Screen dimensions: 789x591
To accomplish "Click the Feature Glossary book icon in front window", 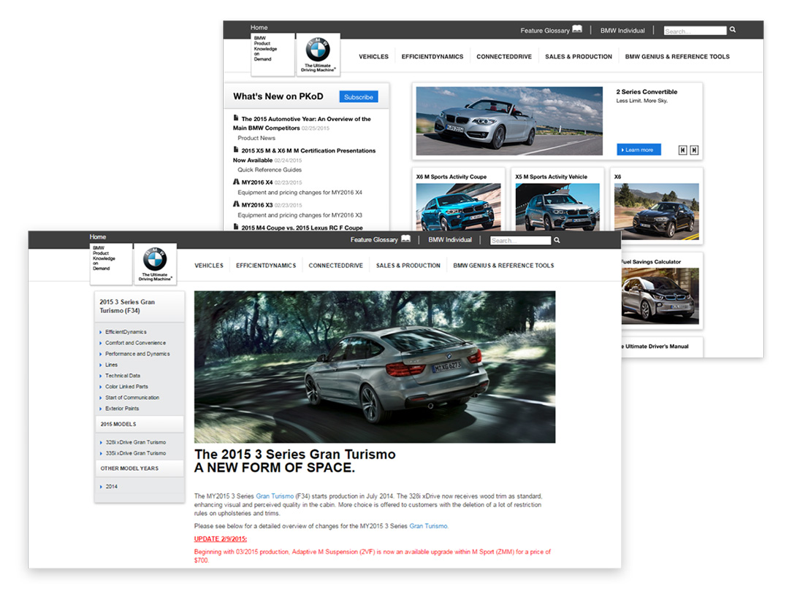I will 405,239.
